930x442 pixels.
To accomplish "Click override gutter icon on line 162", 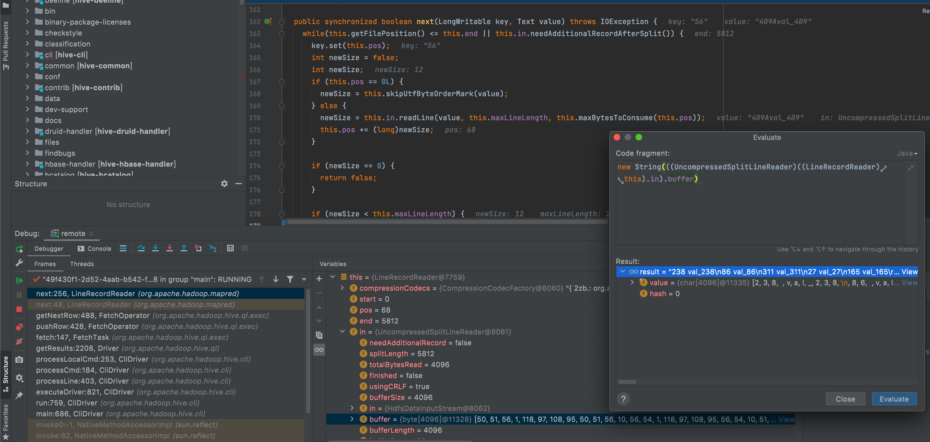I will (x=268, y=22).
